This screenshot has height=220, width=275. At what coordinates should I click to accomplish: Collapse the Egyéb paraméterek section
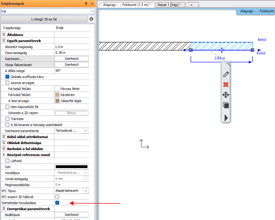pyautogui.click(x=4, y=41)
